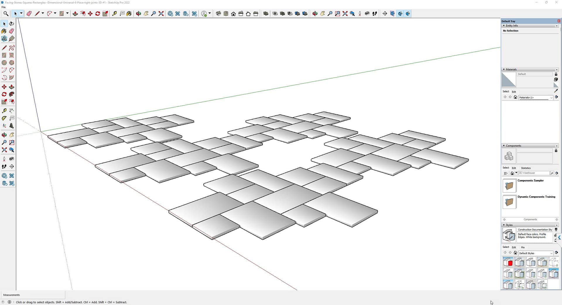Viewport: 562px width, 305px height.
Task: Activate the Push/Pull tool in top toolbar
Action: tap(75, 13)
